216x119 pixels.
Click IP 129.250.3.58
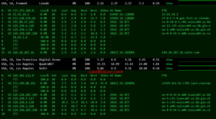coord(22,30)
